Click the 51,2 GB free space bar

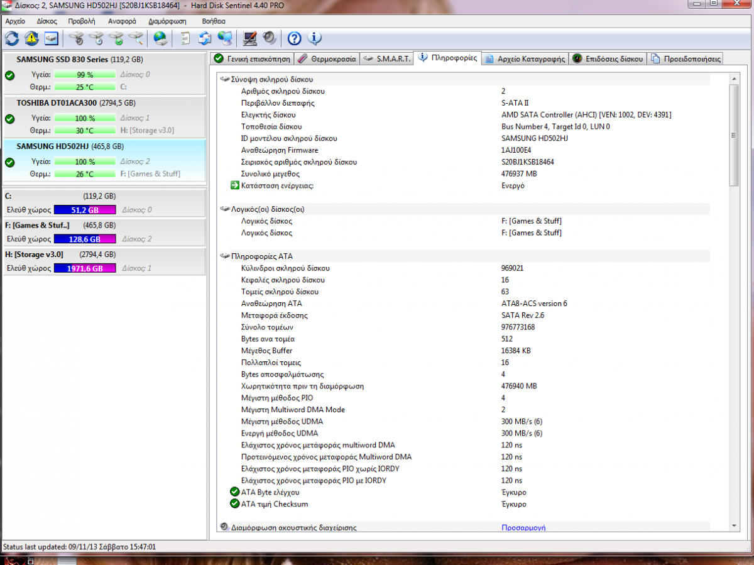click(x=85, y=210)
